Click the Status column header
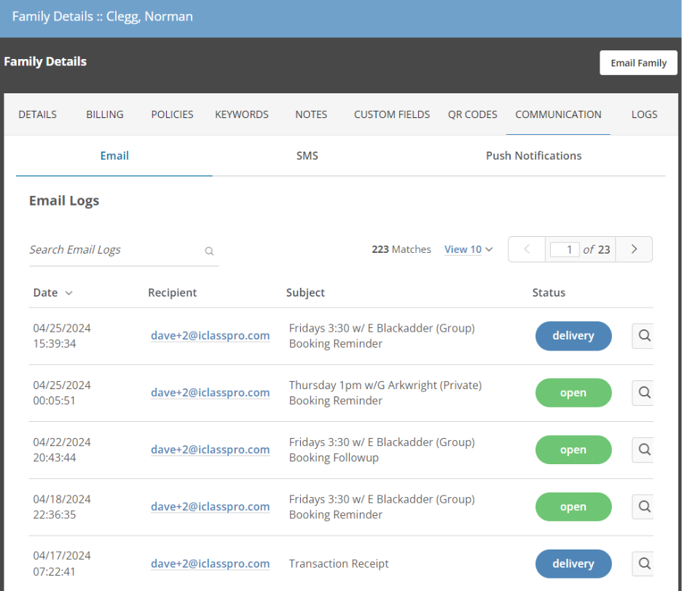Image resolution: width=682 pixels, height=591 pixels. coord(549,293)
